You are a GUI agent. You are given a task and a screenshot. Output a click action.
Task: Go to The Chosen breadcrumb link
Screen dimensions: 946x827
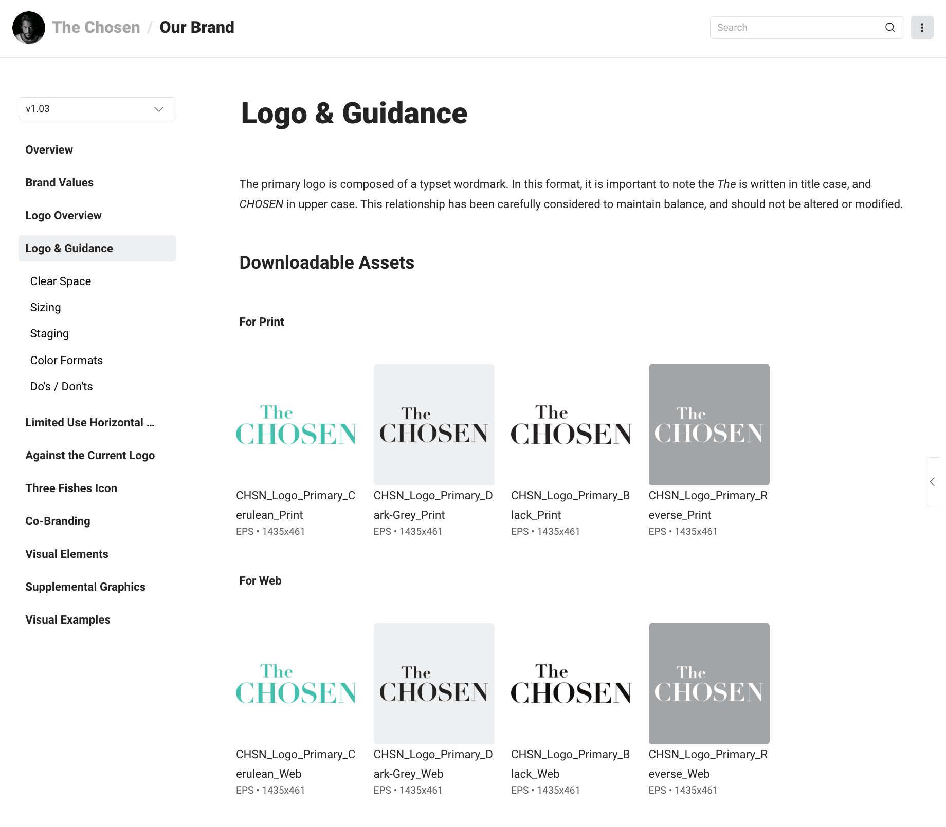pyautogui.click(x=96, y=27)
